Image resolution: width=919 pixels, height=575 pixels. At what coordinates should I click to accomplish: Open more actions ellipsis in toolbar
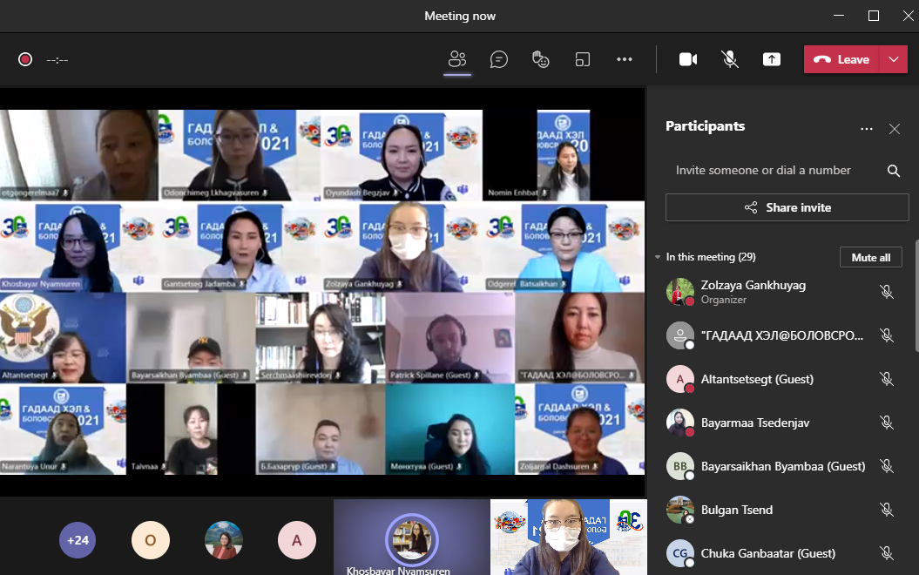pyautogui.click(x=625, y=59)
